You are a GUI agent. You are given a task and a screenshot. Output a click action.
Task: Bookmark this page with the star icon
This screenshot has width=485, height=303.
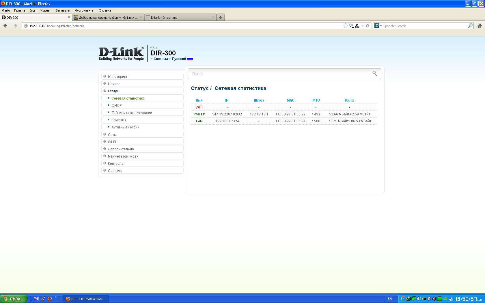click(345, 26)
